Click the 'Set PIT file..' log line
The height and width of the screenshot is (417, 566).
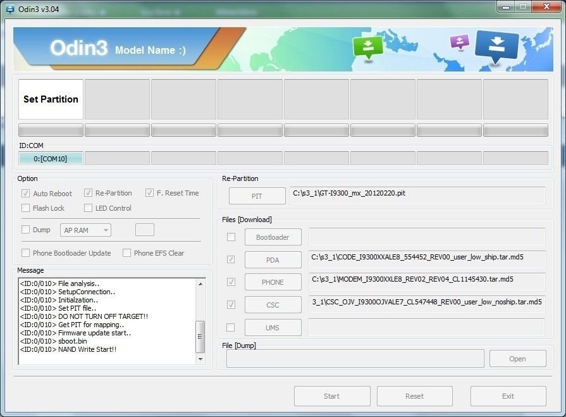[x=58, y=308]
